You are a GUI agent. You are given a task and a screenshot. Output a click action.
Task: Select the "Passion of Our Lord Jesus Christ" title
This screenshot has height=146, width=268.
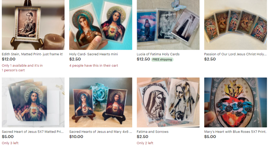(x=235, y=54)
